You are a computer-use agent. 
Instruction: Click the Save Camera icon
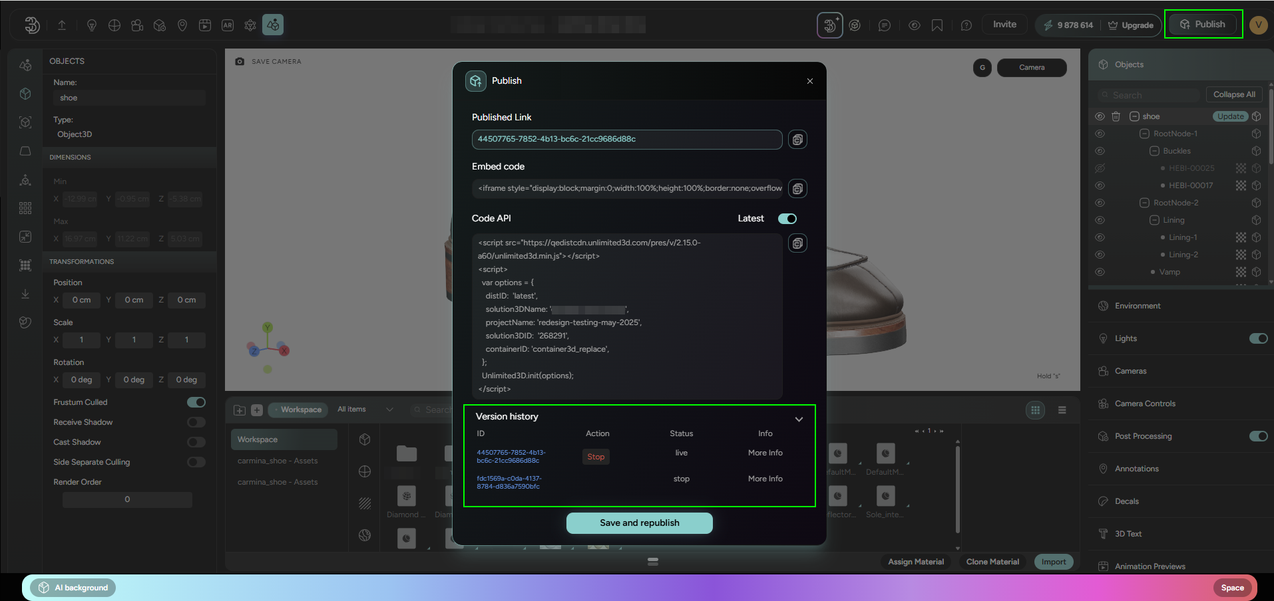[x=240, y=62]
